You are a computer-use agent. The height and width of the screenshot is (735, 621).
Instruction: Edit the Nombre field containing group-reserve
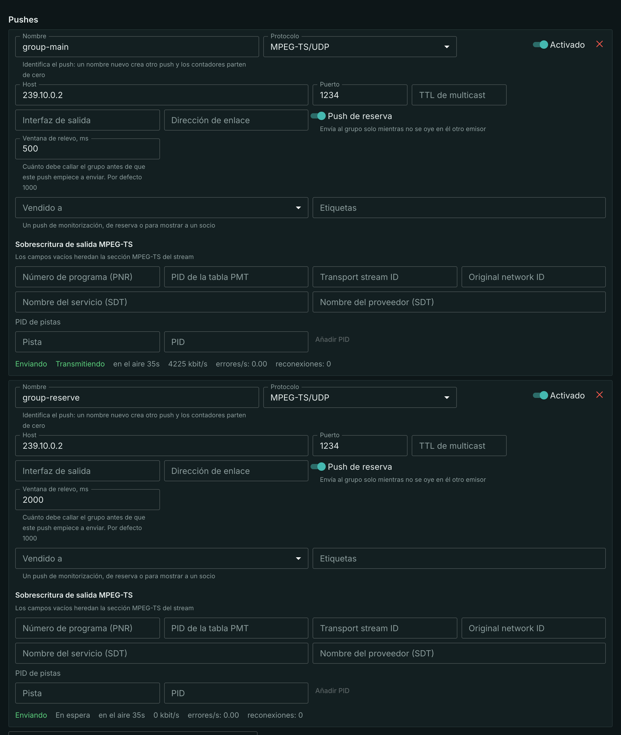(x=137, y=398)
